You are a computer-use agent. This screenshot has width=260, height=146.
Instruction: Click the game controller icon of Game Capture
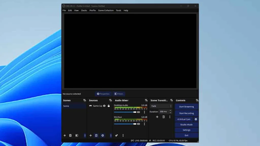pos(90,106)
